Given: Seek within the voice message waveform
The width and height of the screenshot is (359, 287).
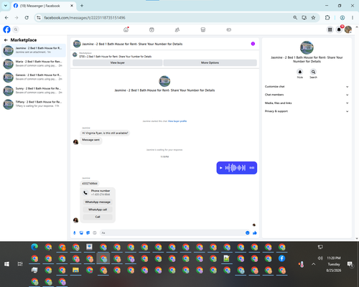Looking at the screenshot, I should click(x=236, y=168).
